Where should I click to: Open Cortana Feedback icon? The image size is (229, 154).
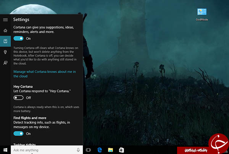point(5,63)
